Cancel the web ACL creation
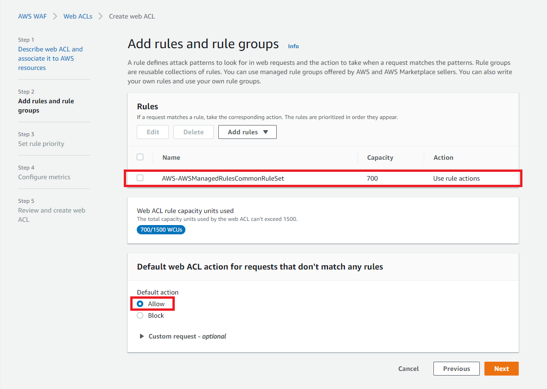Image resolution: width=547 pixels, height=389 pixels. [x=408, y=369]
